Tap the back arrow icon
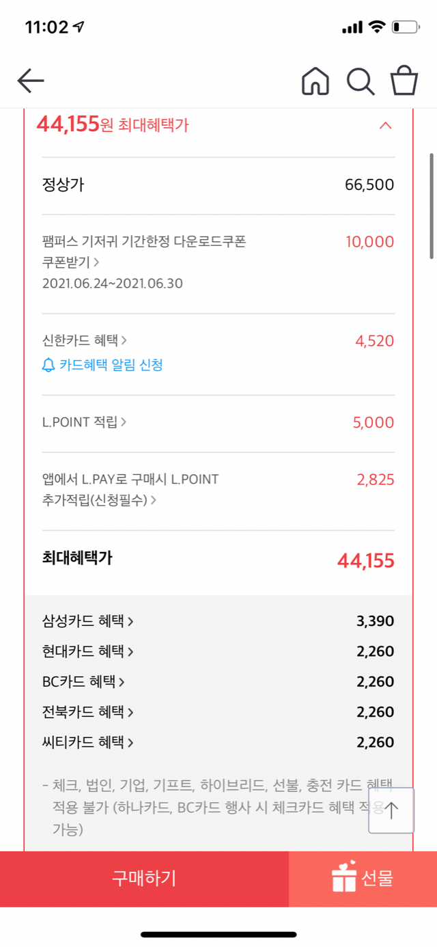Viewport: 437px width, 947px height. (x=31, y=81)
